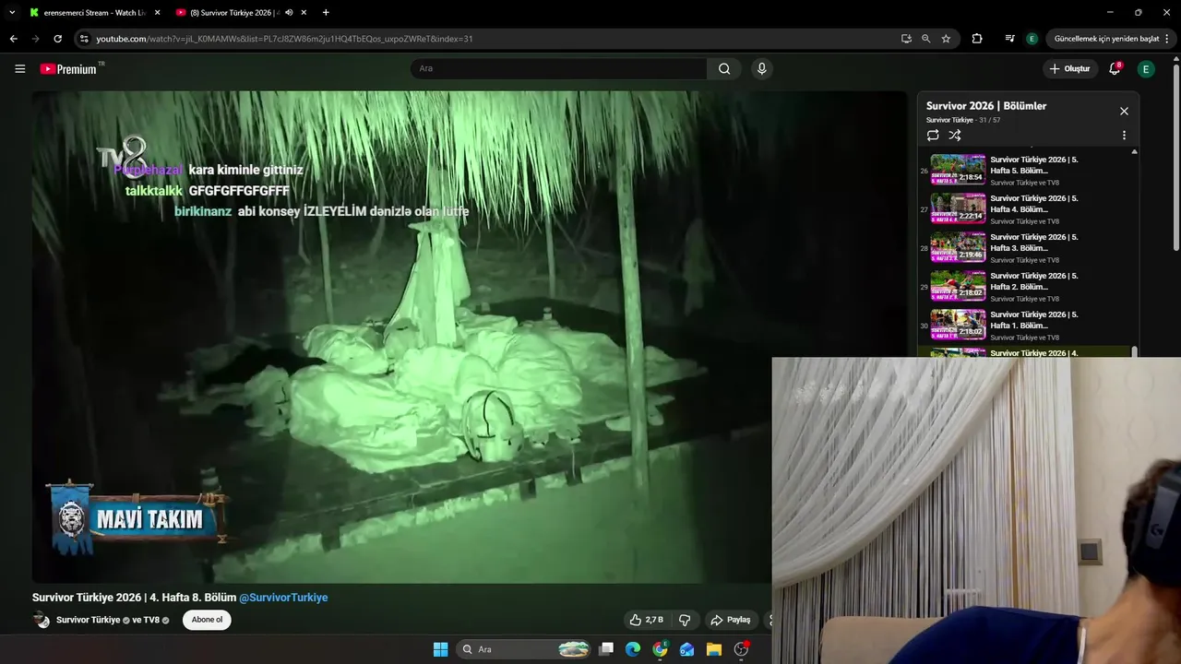Click the YouTube search input field
The width and height of the screenshot is (1181, 664).
point(559,68)
